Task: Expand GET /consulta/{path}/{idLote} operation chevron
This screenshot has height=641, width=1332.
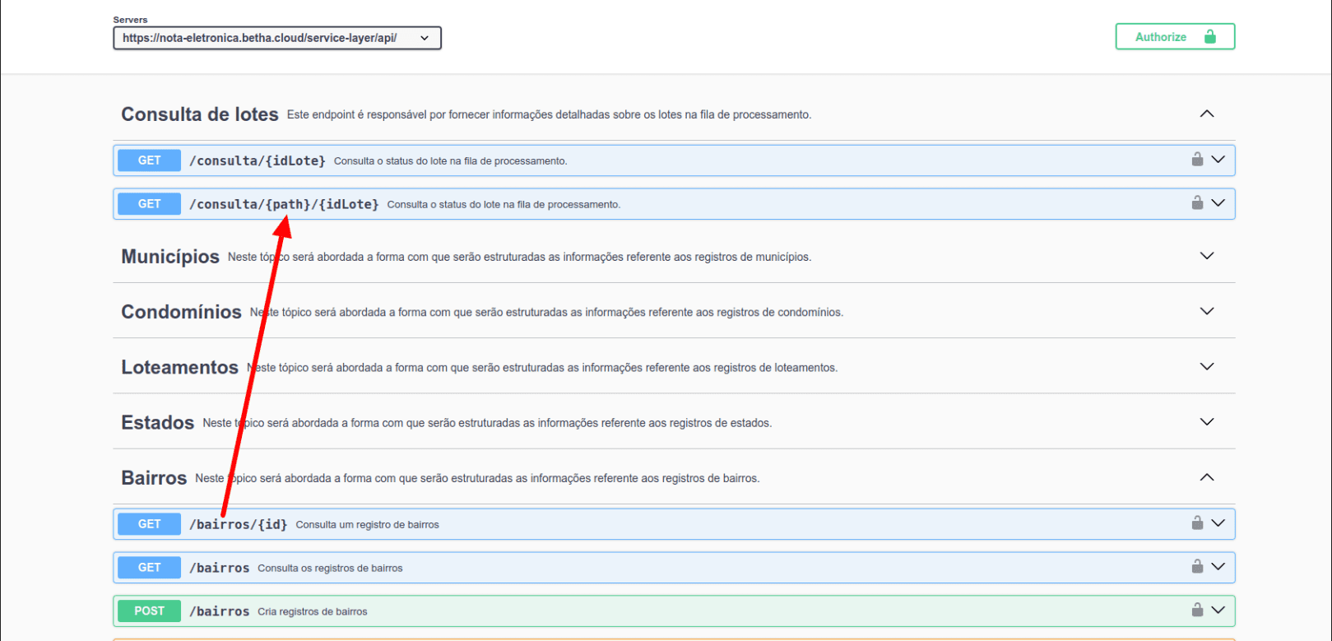Action: tap(1218, 203)
